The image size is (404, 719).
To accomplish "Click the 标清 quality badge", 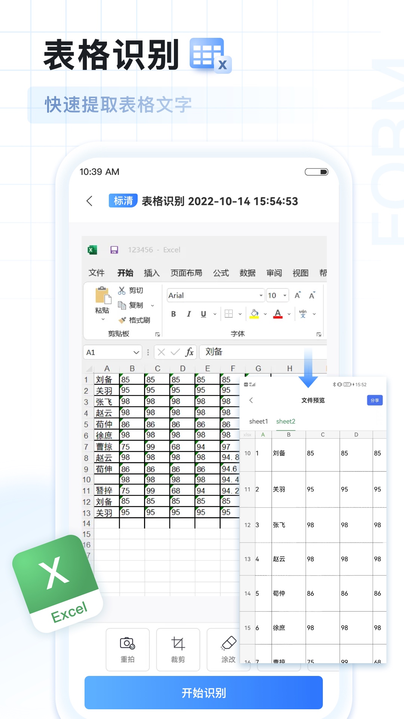I will coord(123,201).
